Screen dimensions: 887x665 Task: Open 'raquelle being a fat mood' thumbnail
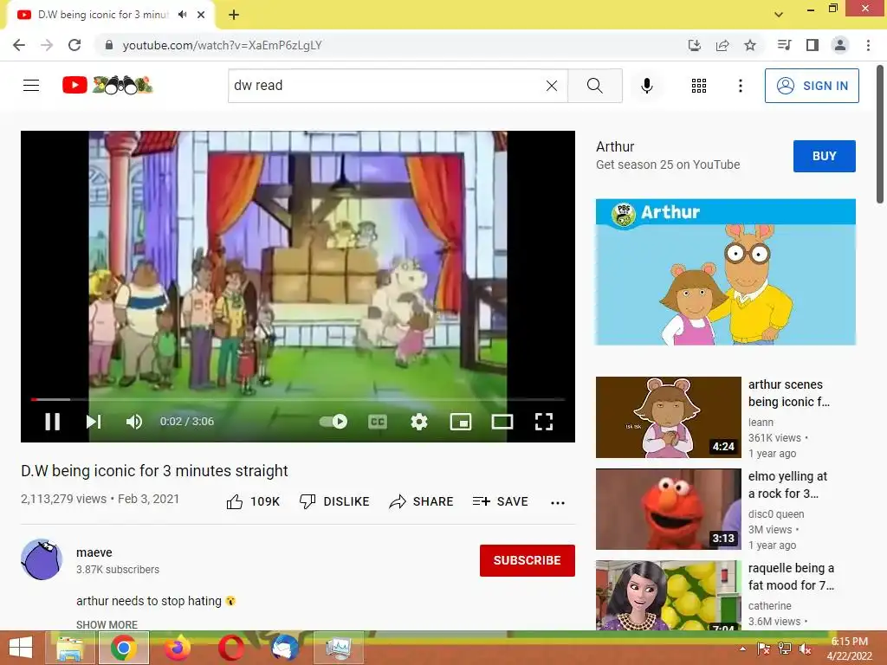668,596
